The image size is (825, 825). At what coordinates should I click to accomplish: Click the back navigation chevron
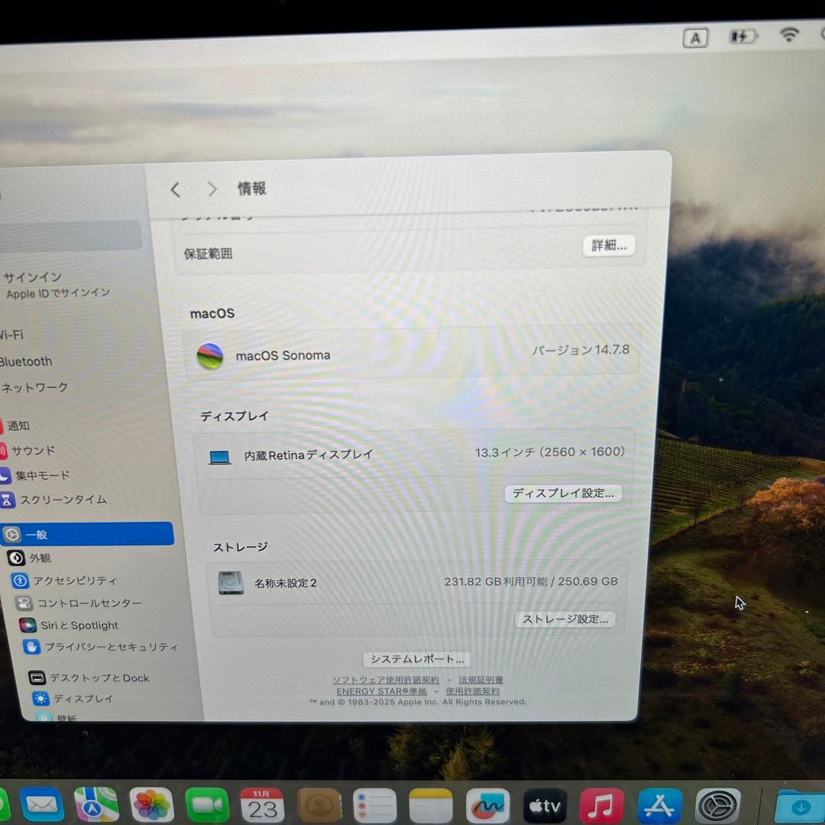[x=175, y=189]
